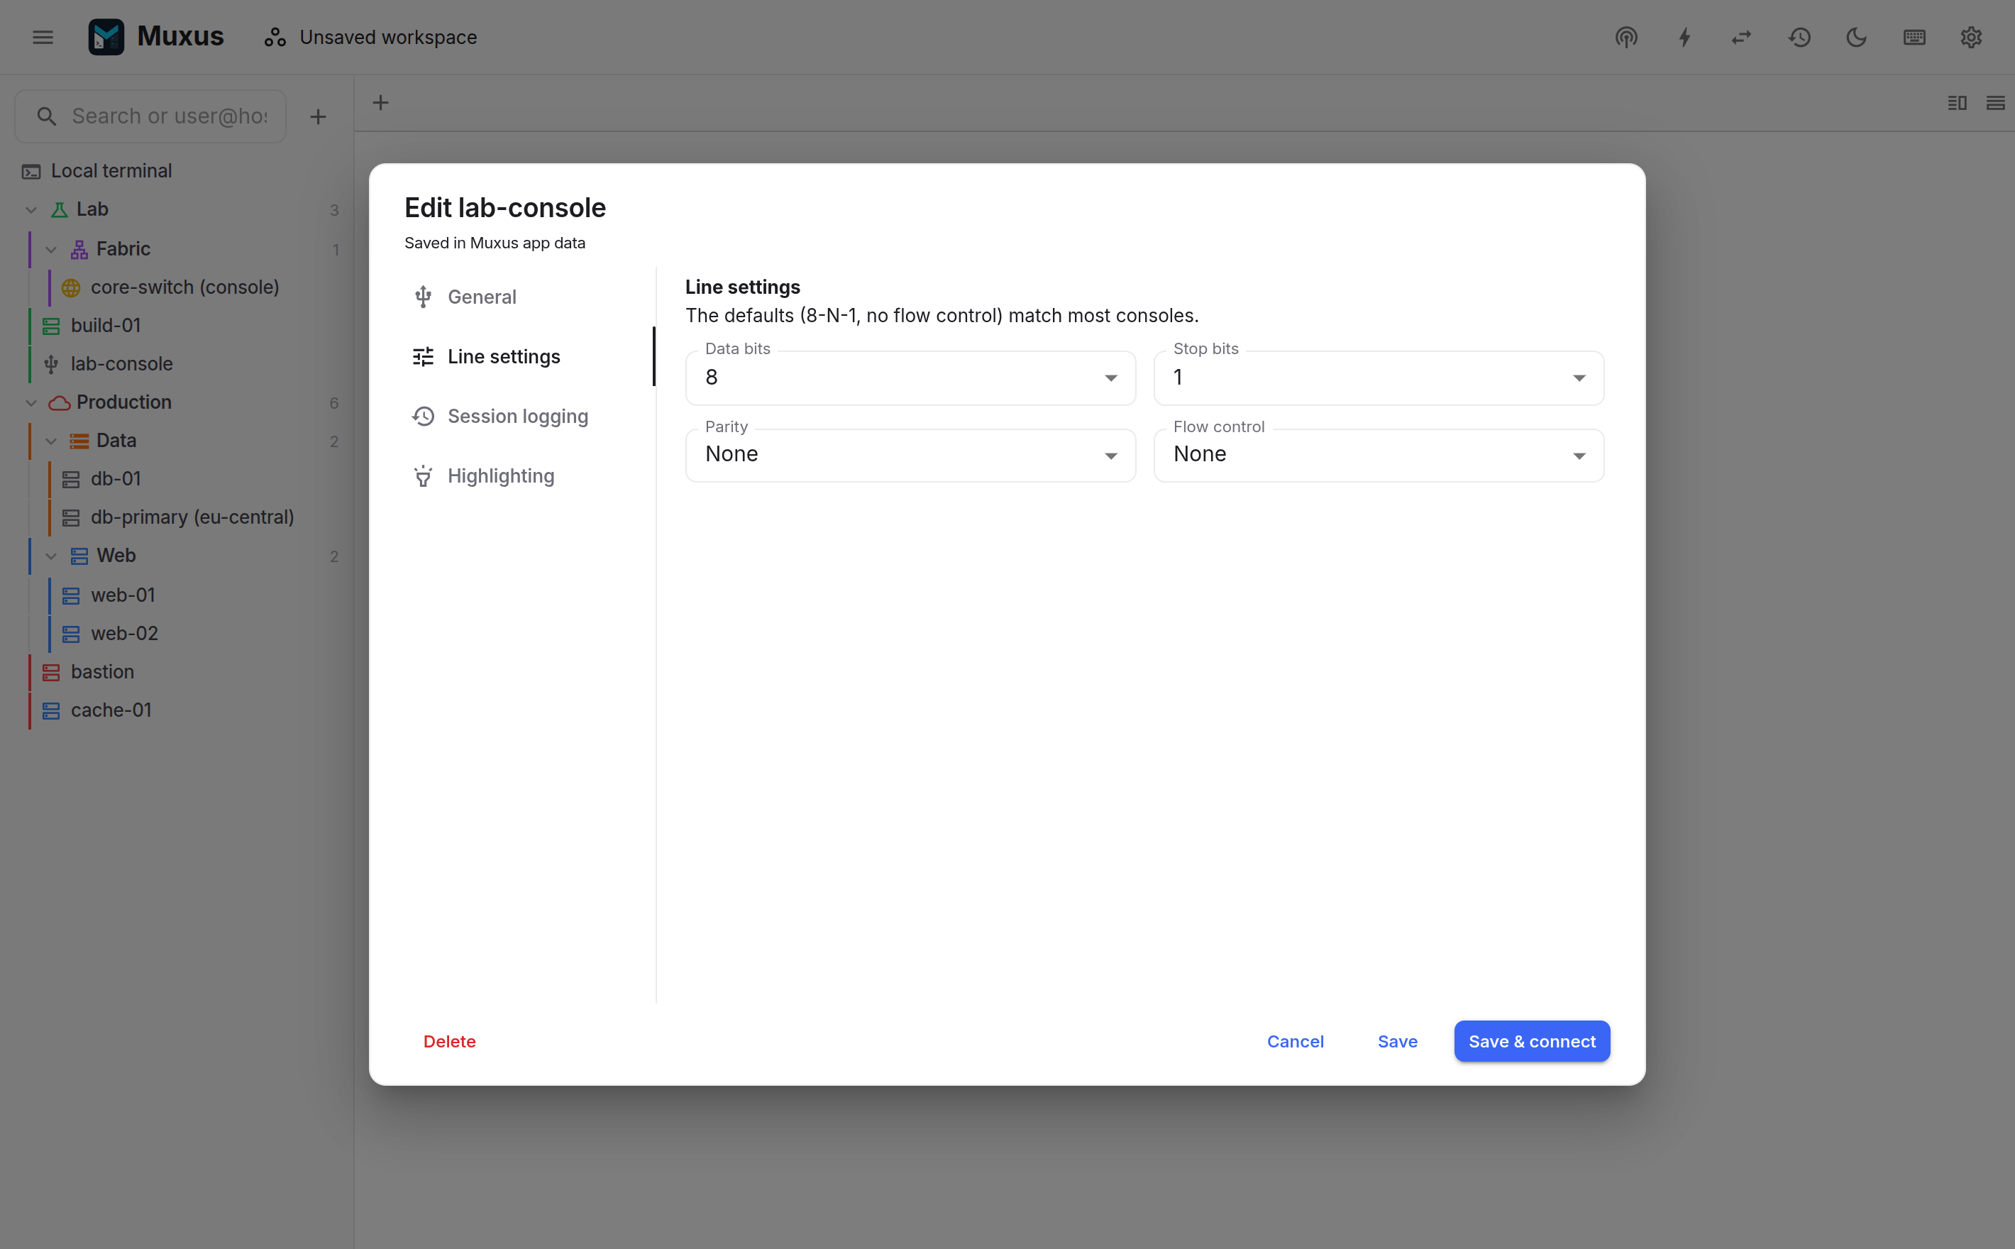Switch to the Line settings tab
The width and height of the screenshot is (2015, 1249).
pos(529,357)
